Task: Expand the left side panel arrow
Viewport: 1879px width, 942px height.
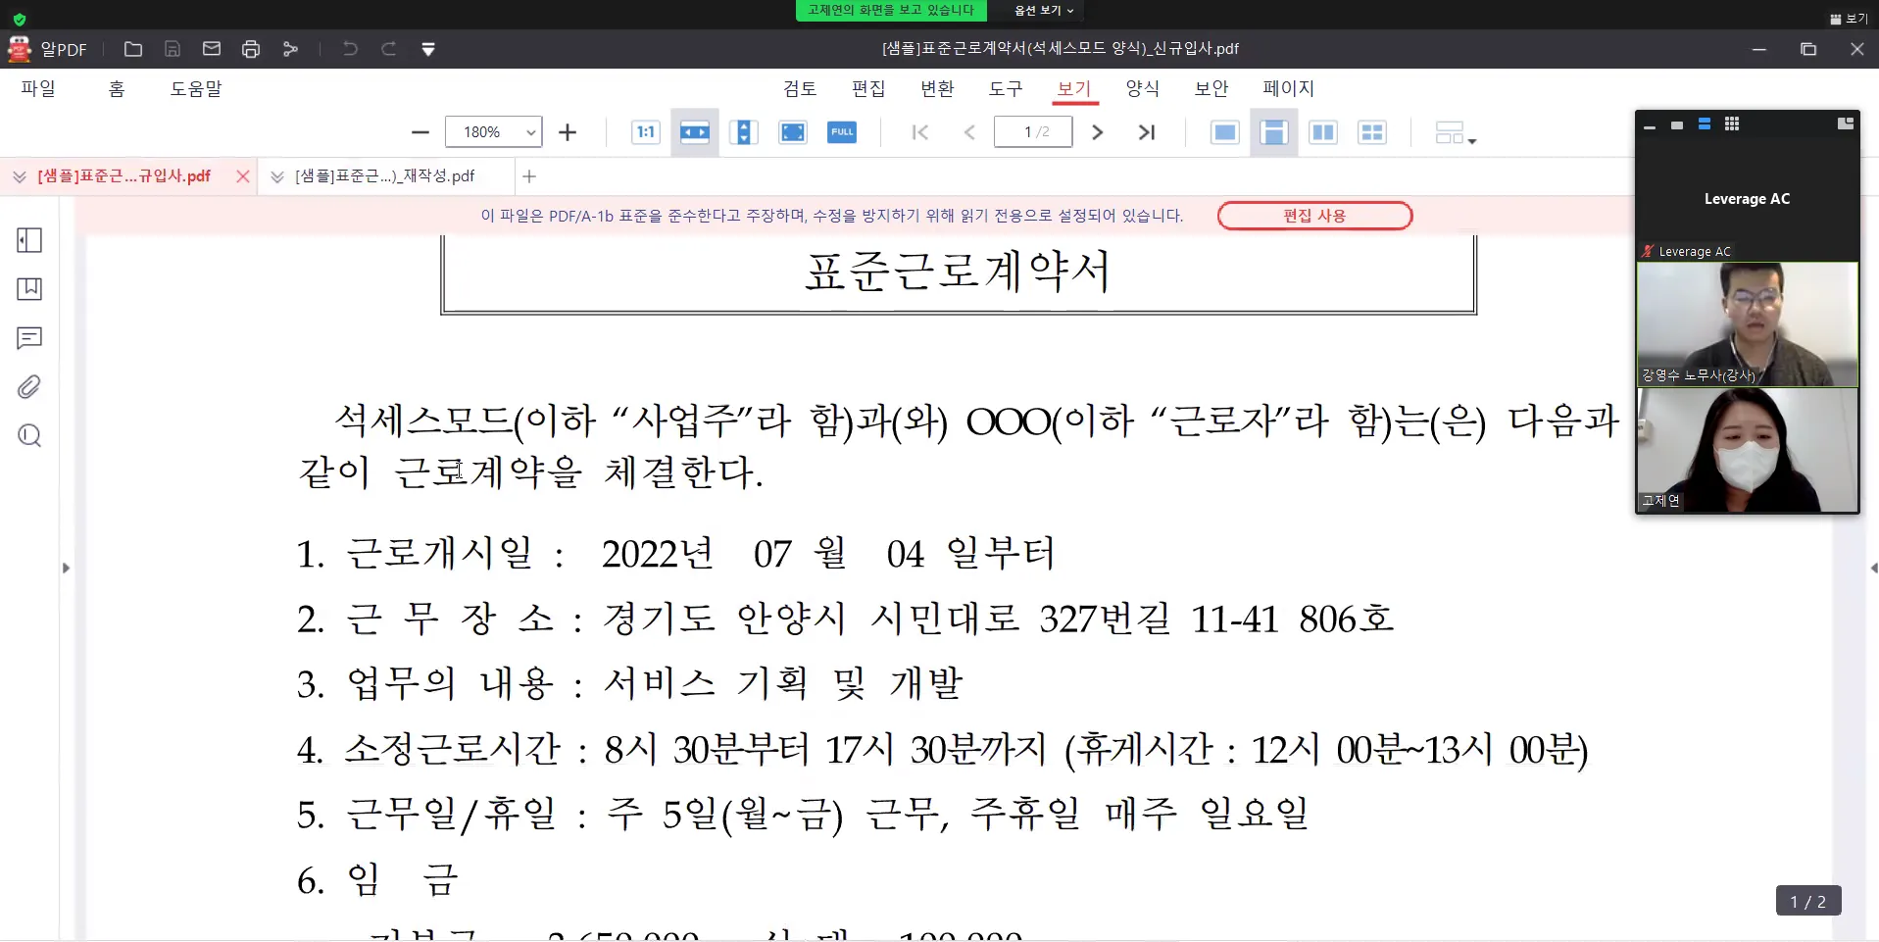Action: coord(66,568)
